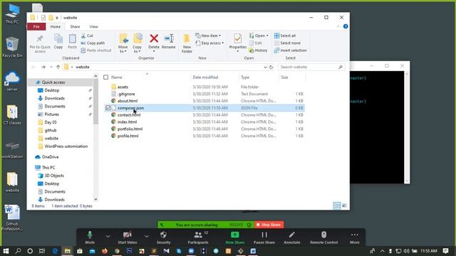The height and width of the screenshot is (256, 456).
Task: Select OneDrive in navigation pane
Action: pos(50,157)
